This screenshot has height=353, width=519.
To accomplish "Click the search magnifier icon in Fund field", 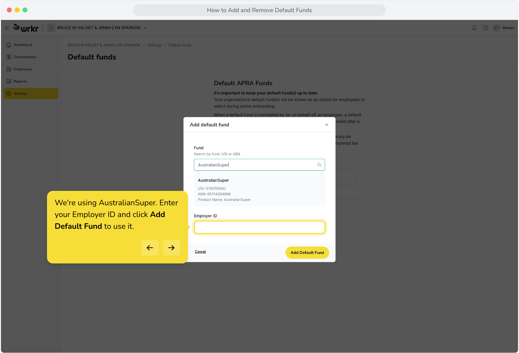I will (x=319, y=165).
